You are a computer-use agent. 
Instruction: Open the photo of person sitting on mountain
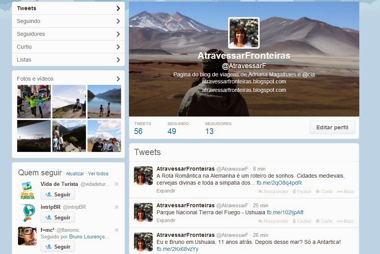click(x=69, y=102)
